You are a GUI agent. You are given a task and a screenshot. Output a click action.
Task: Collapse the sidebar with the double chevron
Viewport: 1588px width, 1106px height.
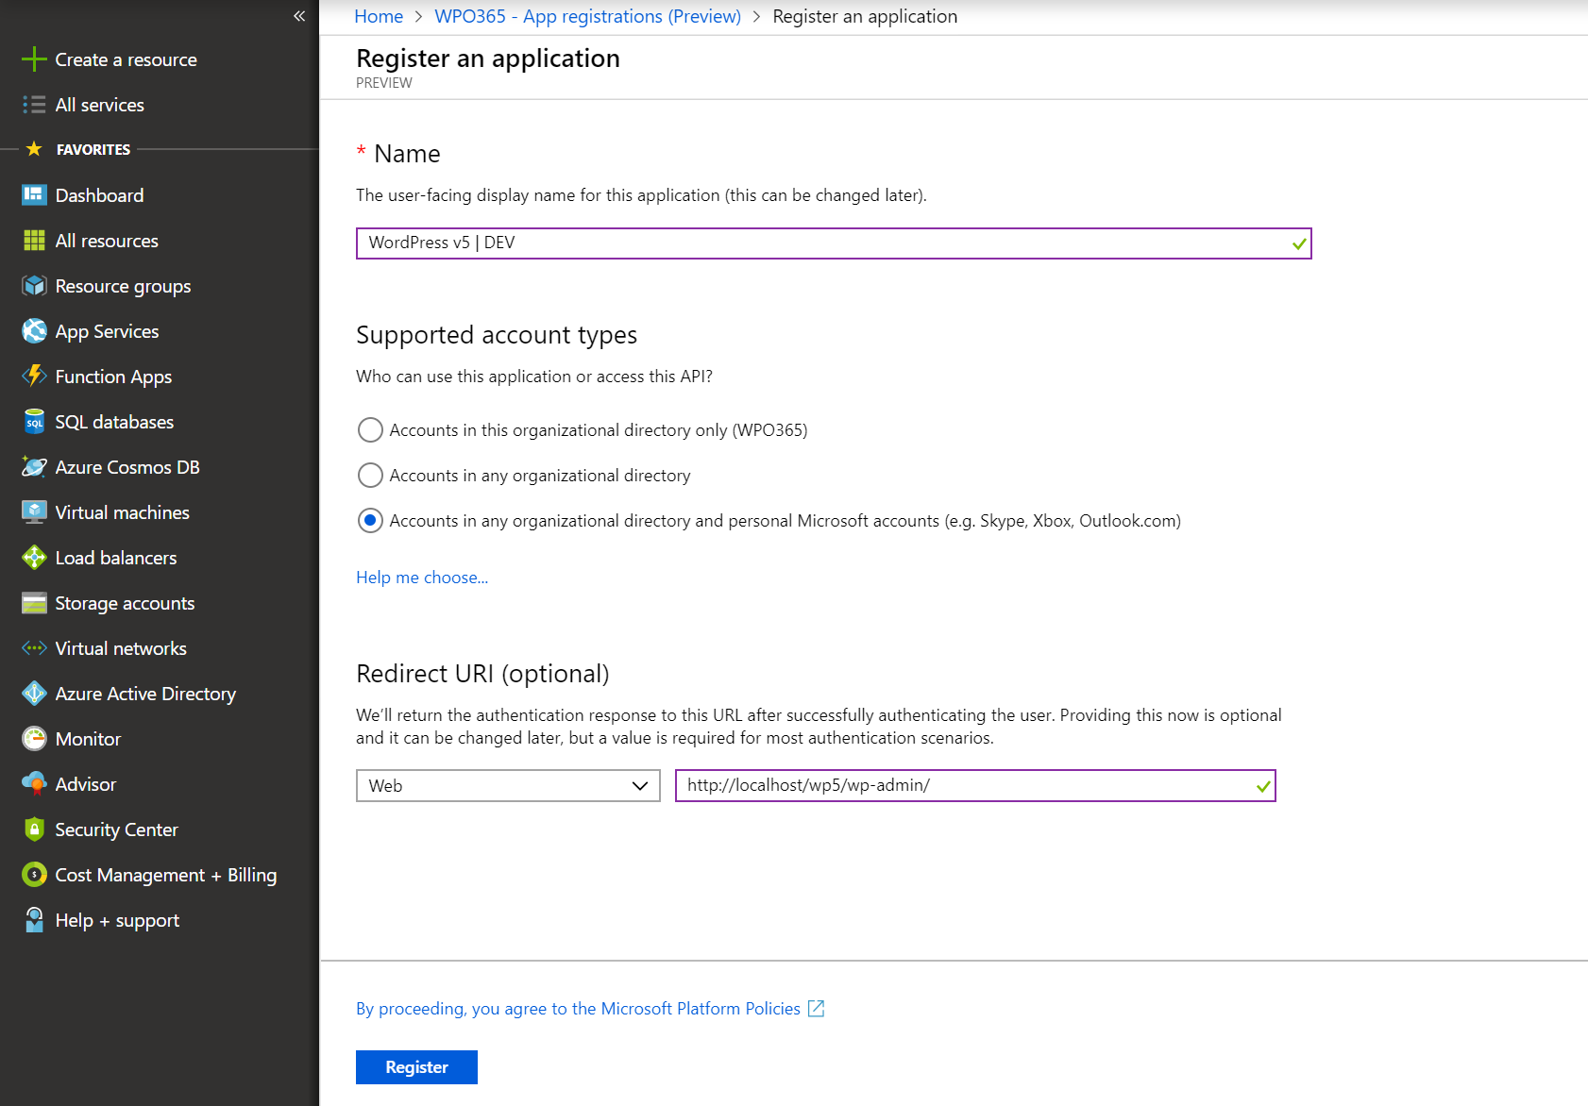[x=299, y=16]
